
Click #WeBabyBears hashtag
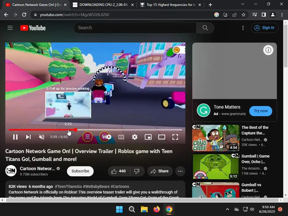point(96,186)
